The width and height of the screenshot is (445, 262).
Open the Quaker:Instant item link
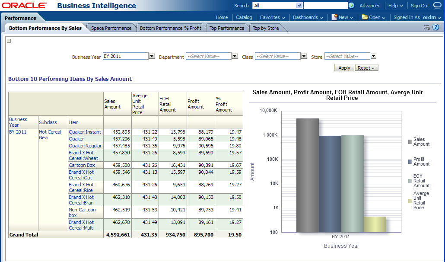[85, 132]
